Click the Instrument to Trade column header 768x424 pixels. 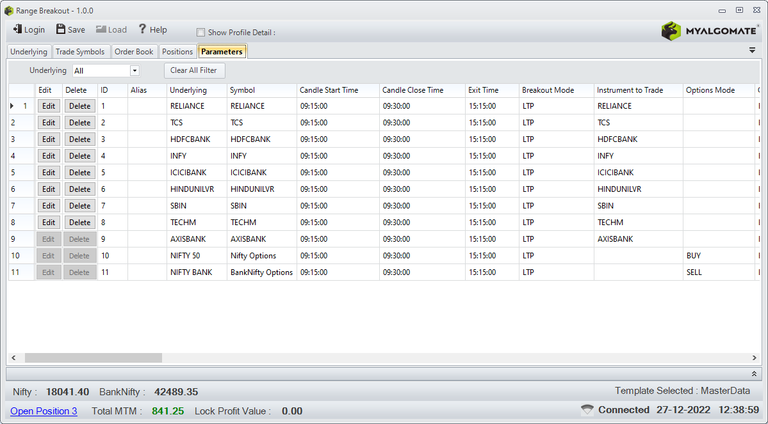tap(638, 90)
